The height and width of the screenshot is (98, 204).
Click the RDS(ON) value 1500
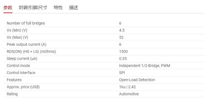[123, 51]
